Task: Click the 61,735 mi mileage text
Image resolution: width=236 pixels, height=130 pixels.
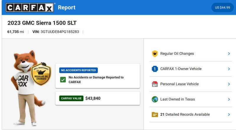Action: coord(16,32)
